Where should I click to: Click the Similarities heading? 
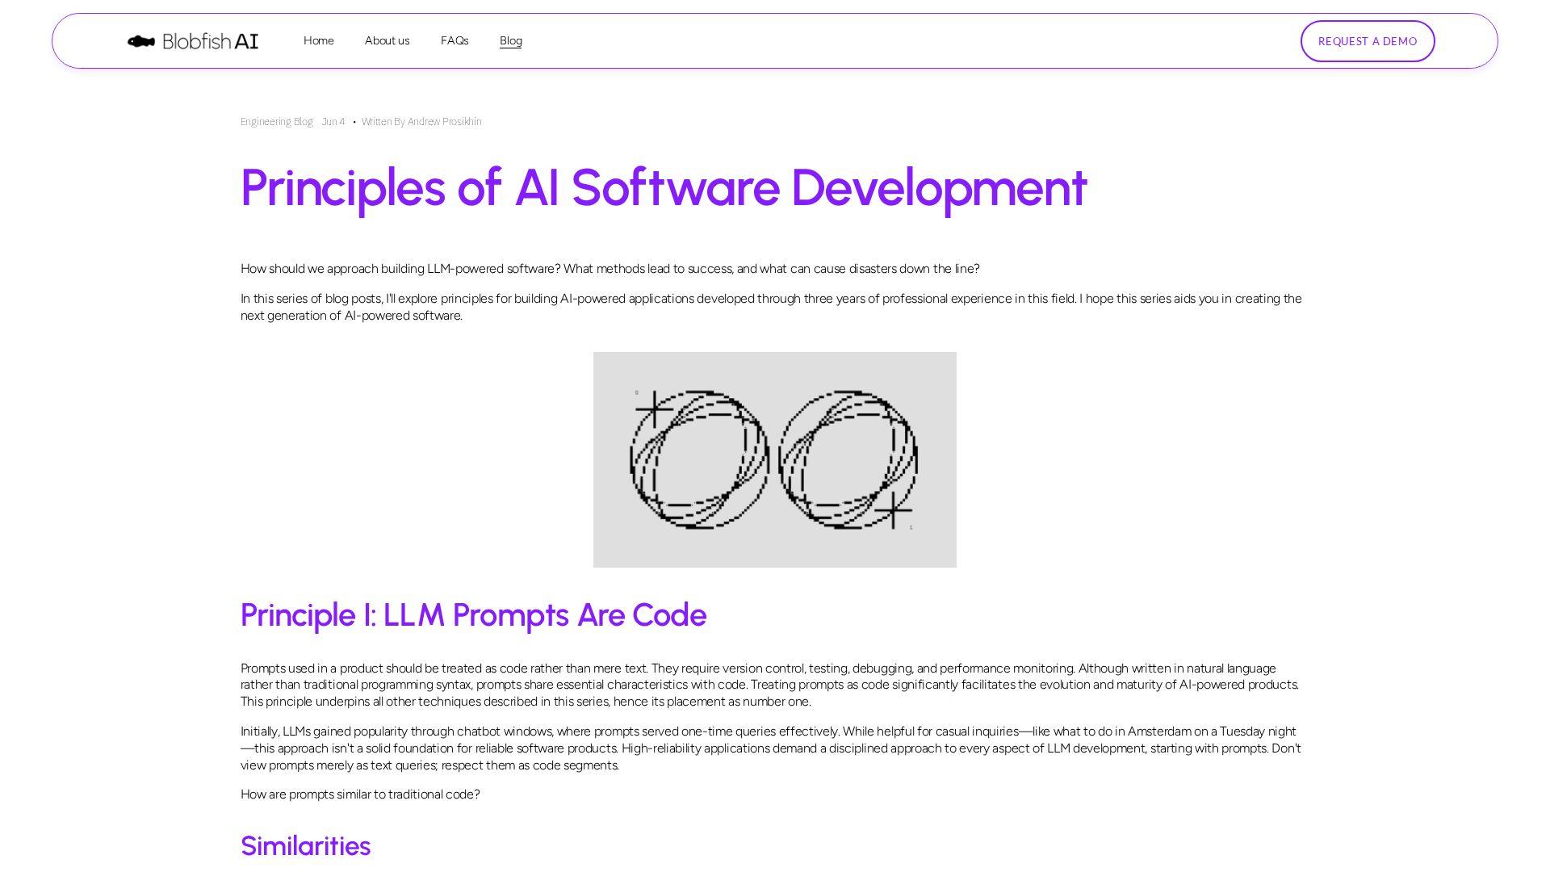point(305,846)
